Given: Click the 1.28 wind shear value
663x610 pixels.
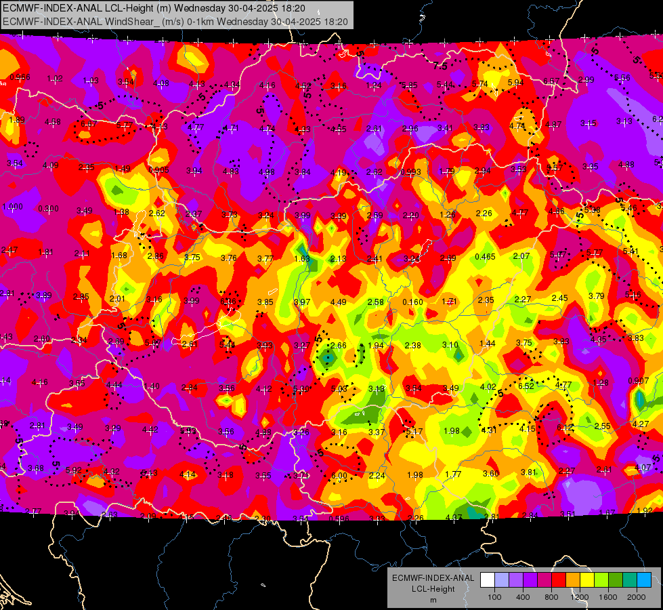Looking at the screenshot, I should tap(601, 383).
